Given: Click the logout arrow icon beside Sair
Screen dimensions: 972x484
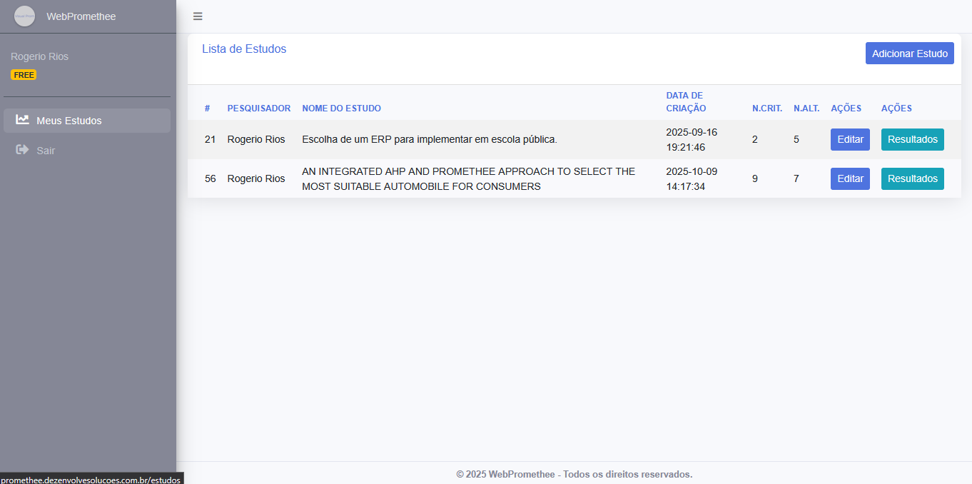Looking at the screenshot, I should coord(22,150).
